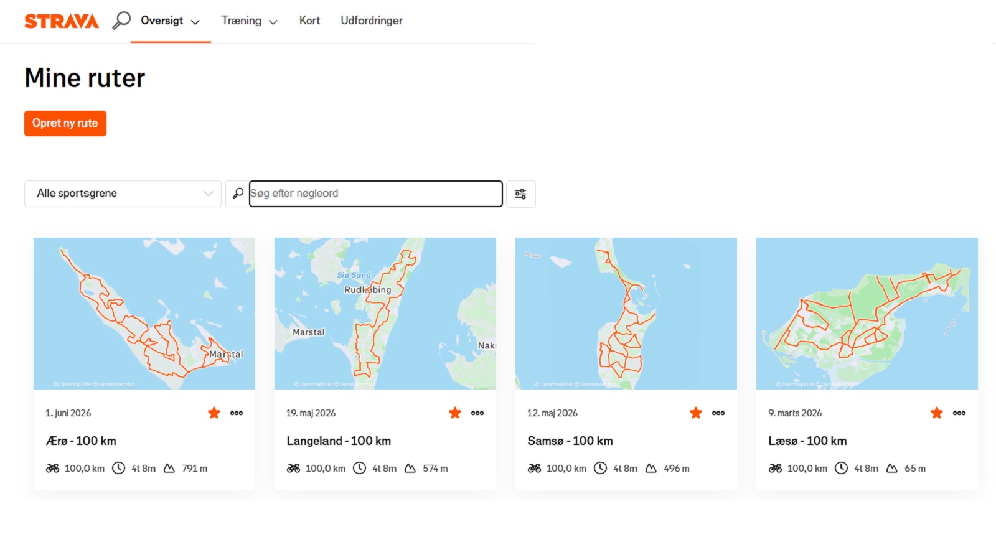The width and height of the screenshot is (996, 560).
Task: Click date 1. juni 2026
Action: pyautogui.click(x=68, y=413)
